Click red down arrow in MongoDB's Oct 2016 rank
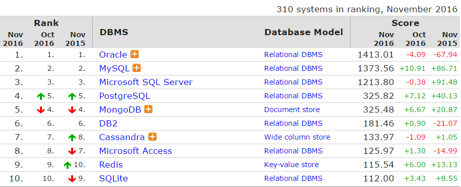Image resolution: width=461 pixels, height=187 pixels. coord(41,110)
